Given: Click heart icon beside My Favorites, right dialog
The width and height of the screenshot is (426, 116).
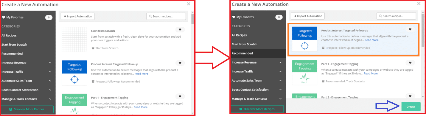Looking at the screenshot, I should 234,17.
